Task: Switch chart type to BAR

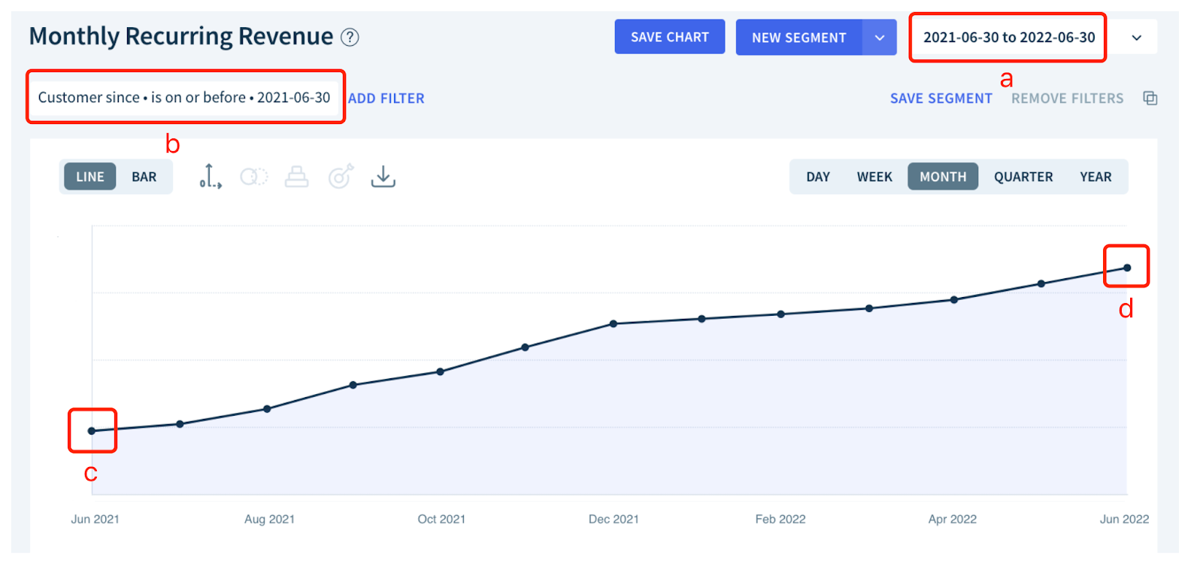Action: coord(144,177)
